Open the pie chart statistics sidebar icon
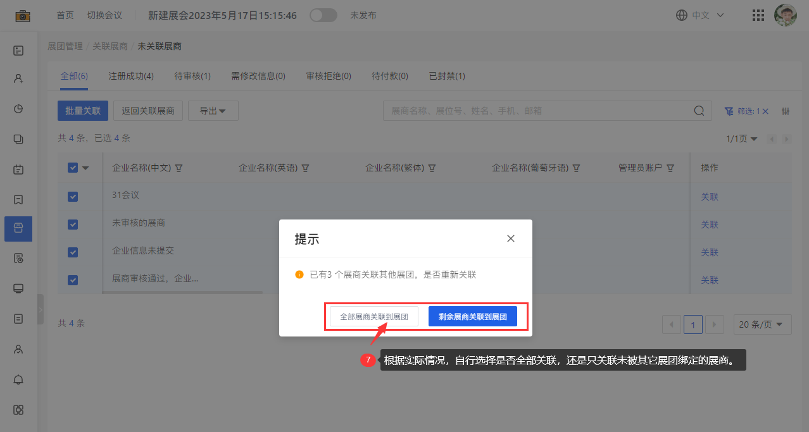809x432 pixels. [18, 109]
